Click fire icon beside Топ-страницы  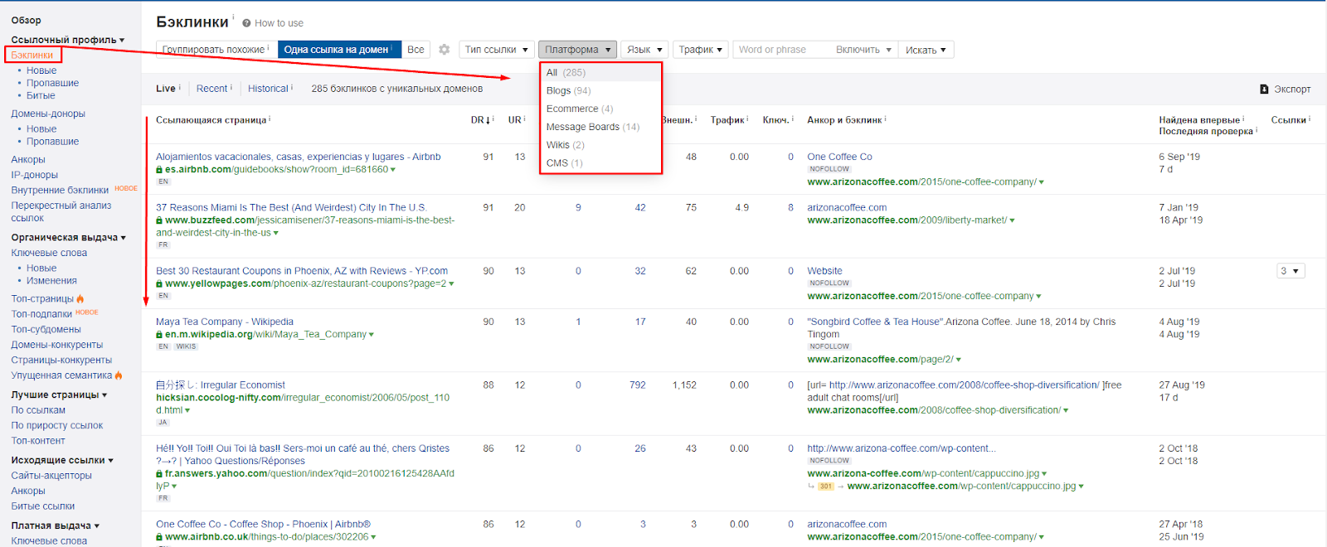[x=80, y=298]
